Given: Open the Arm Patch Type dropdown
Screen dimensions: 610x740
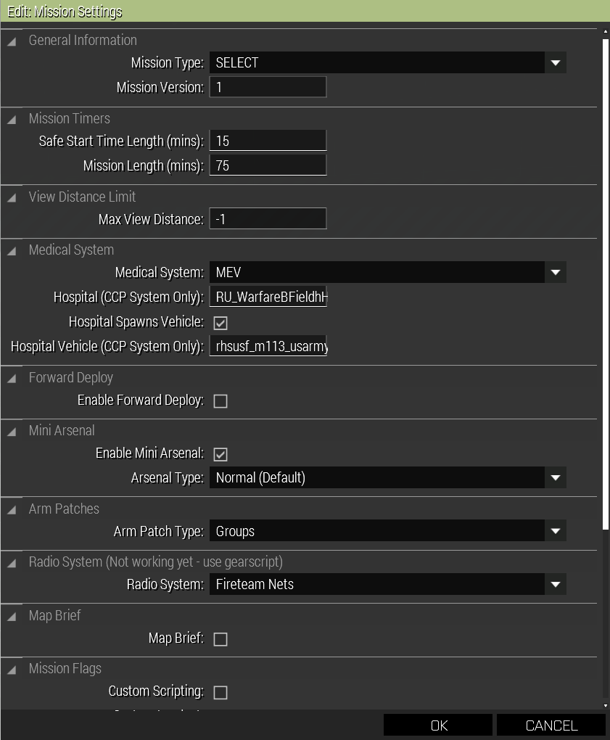Looking at the screenshot, I should tap(555, 531).
